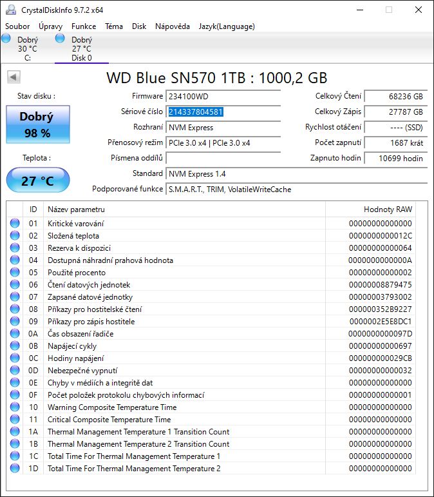Click the blue status orb above Disk 0
Screen dimensions: 434x497
pos(60,38)
